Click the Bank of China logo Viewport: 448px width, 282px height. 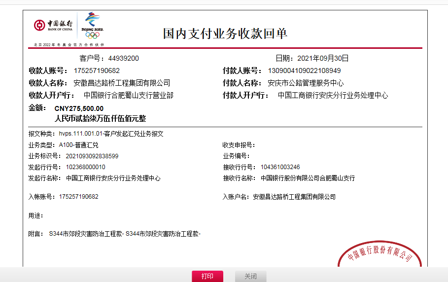point(53,26)
